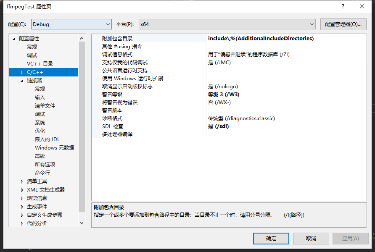The width and height of the screenshot is (375, 252).
Task: Click the ? help icon in title bar
Action: pos(343,6)
